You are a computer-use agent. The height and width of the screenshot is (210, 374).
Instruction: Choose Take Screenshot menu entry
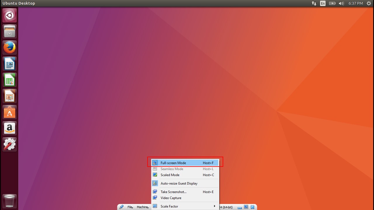pos(173,192)
